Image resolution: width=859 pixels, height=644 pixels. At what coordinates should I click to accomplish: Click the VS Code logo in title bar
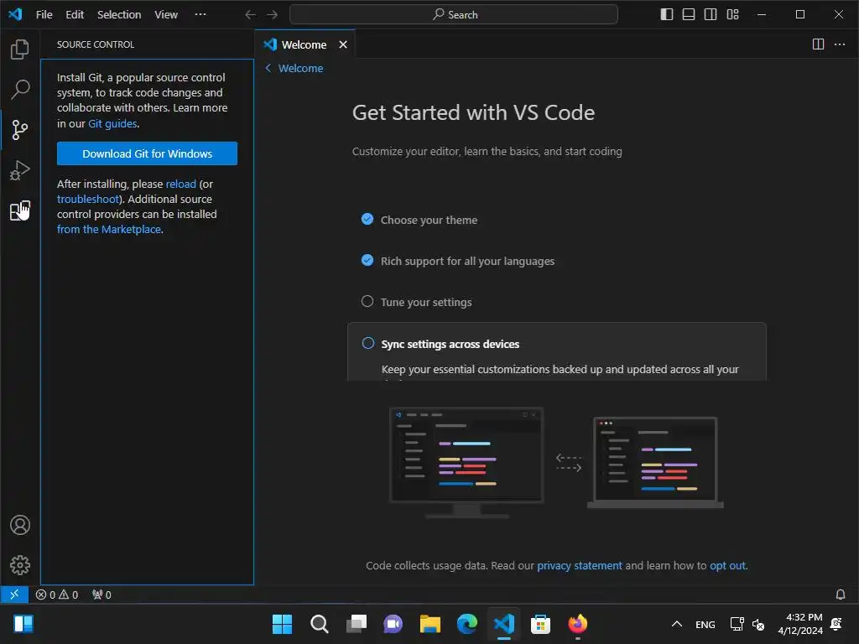15,14
